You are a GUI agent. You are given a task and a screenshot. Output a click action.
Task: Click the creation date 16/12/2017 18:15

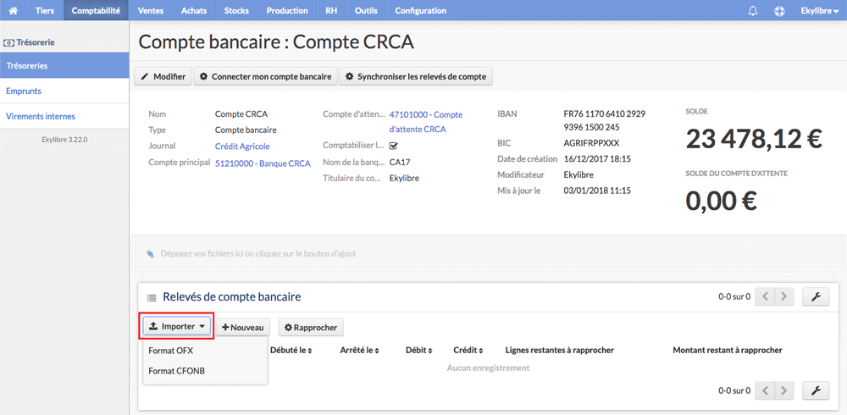[x=597, y=159]
